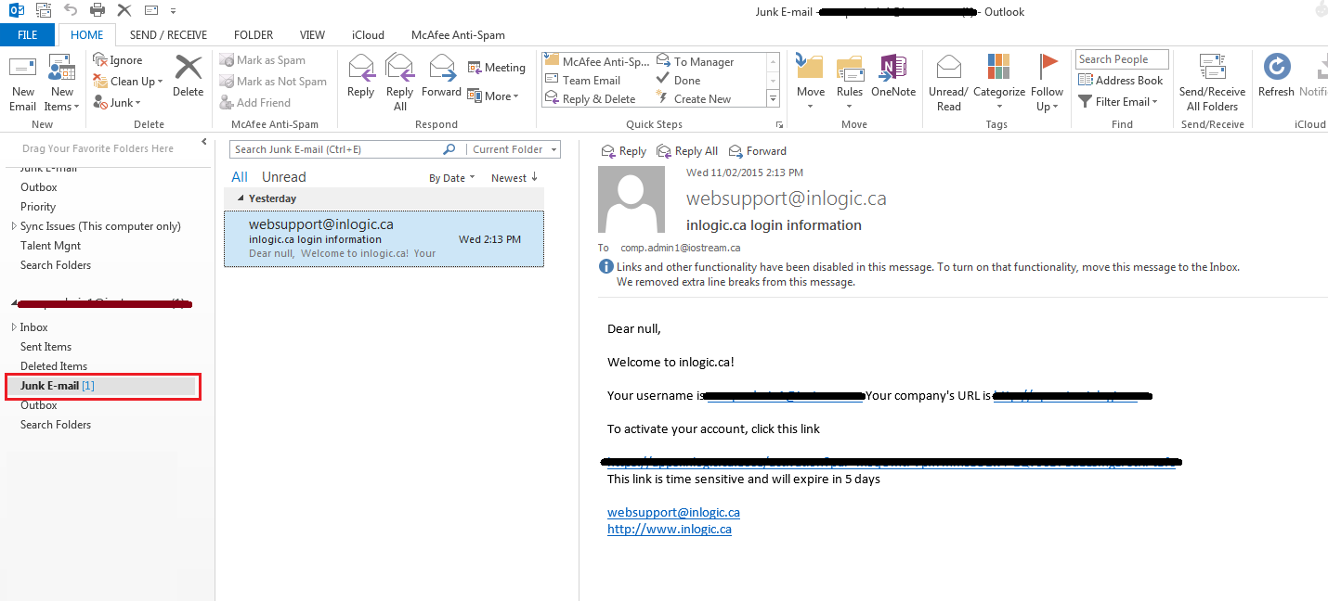This screenshot has height=601, width=1328.
Task: Delete the selected message with Delete icon
Action: click(x=189, y=68)
